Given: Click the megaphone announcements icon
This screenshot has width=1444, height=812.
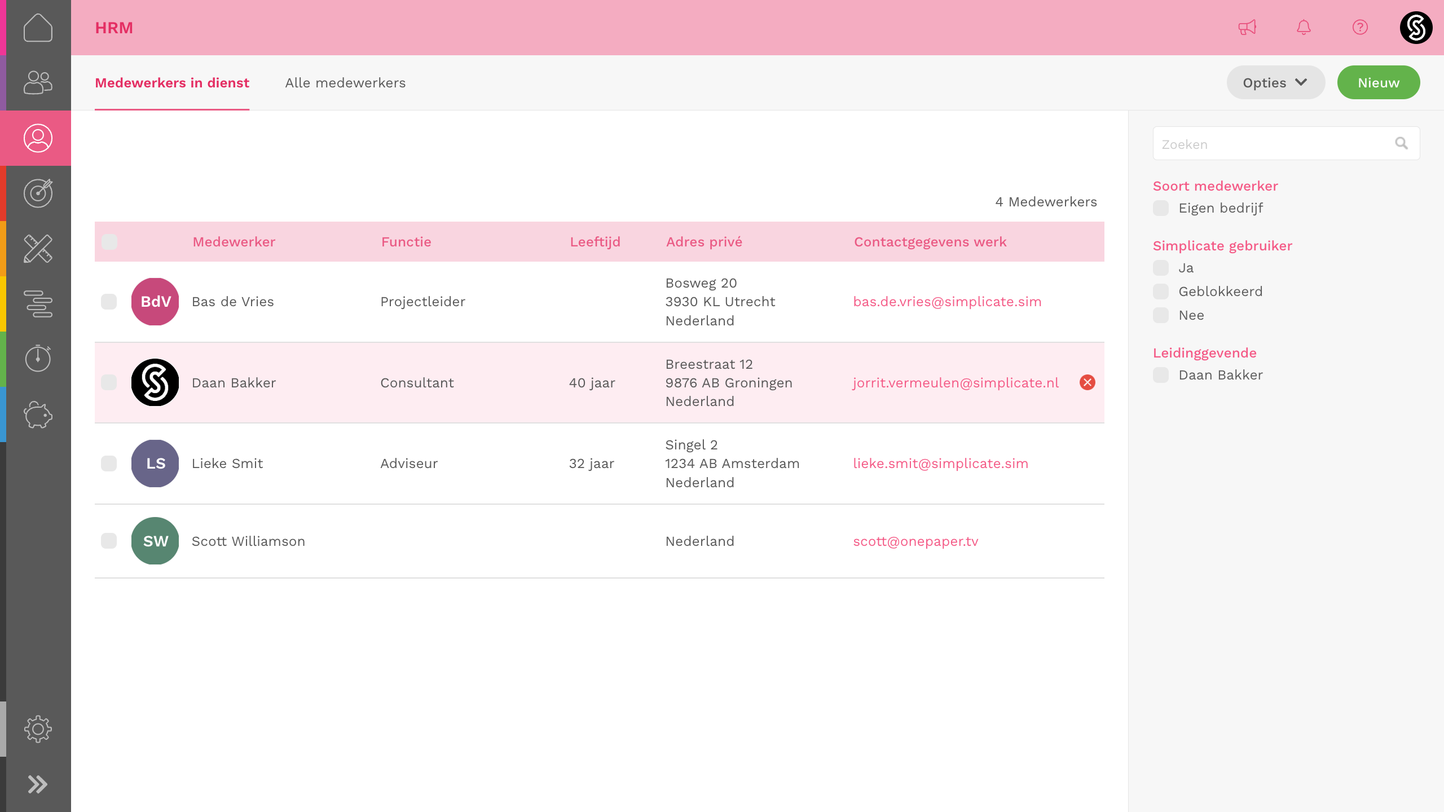Looking at the screenshot, I should coord(1247,28).
